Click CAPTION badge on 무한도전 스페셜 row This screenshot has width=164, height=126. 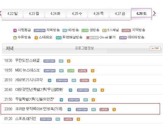[x=49, y=61]
